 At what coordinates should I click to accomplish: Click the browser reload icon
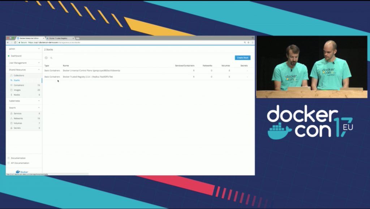[15, 43]
